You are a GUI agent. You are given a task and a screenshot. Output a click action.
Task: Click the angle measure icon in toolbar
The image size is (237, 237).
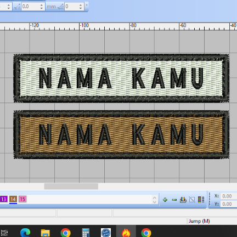point(60,7)
